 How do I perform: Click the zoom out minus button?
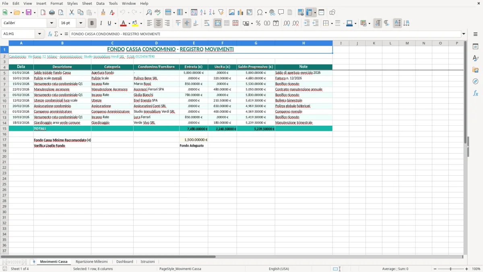coord(435,269)
